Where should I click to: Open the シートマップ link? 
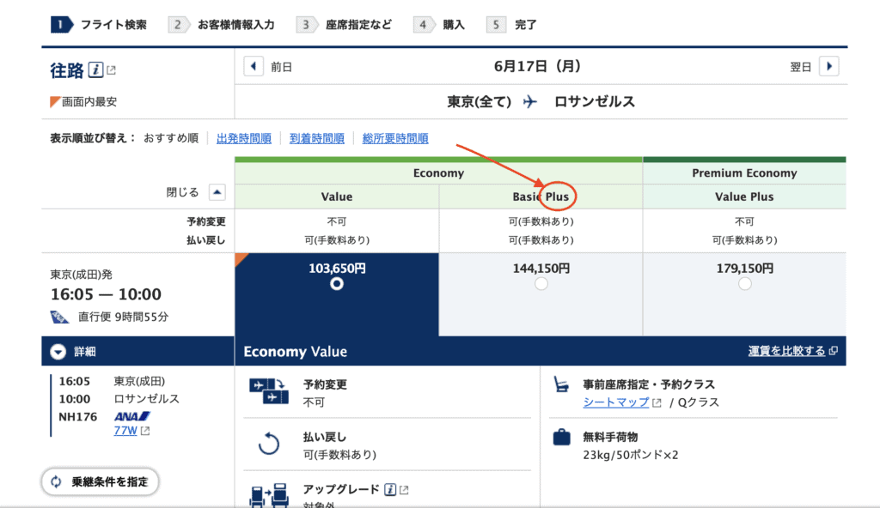(616, 402)
